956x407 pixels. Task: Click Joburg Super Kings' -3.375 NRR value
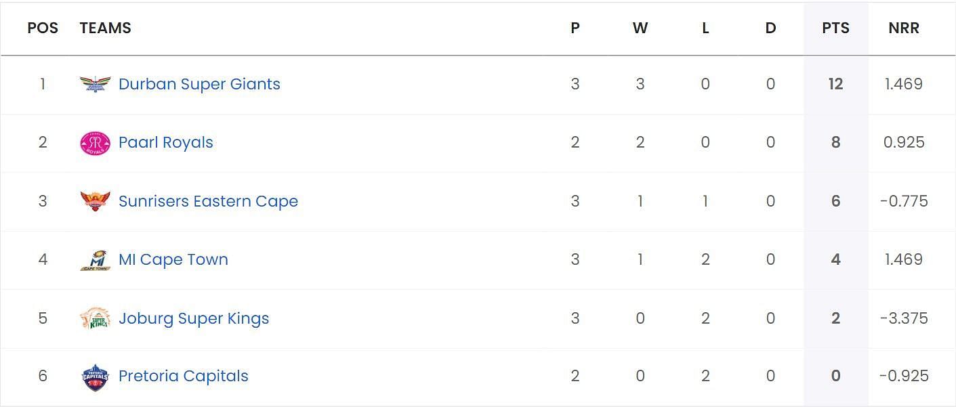coord(904,318)
